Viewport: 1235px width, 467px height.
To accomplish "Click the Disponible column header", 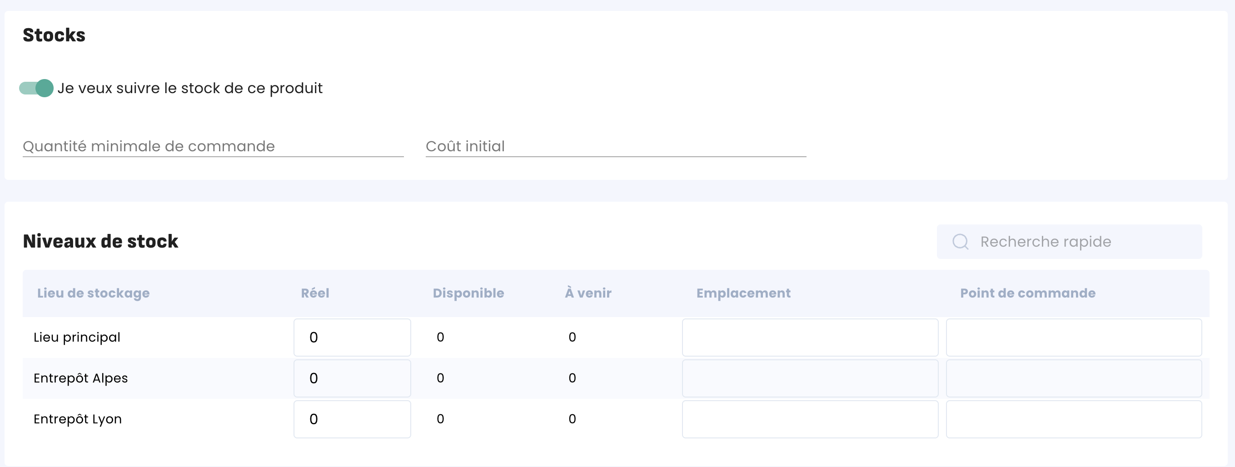I will [x=468, y=293].
